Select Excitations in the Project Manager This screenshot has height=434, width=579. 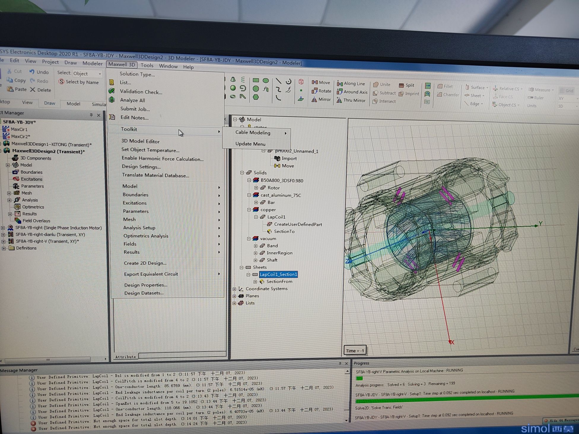tap(32, 179)
